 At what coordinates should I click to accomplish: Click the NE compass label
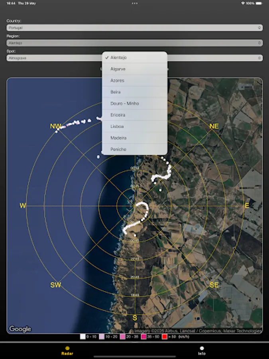(x=214, y=126)
